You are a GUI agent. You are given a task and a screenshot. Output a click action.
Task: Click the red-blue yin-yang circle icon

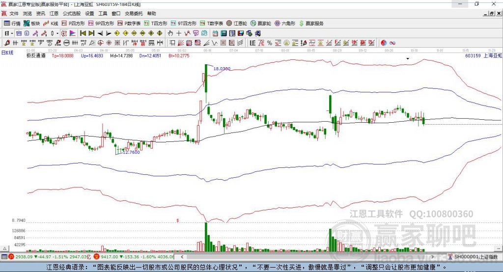tap(384, 43)
